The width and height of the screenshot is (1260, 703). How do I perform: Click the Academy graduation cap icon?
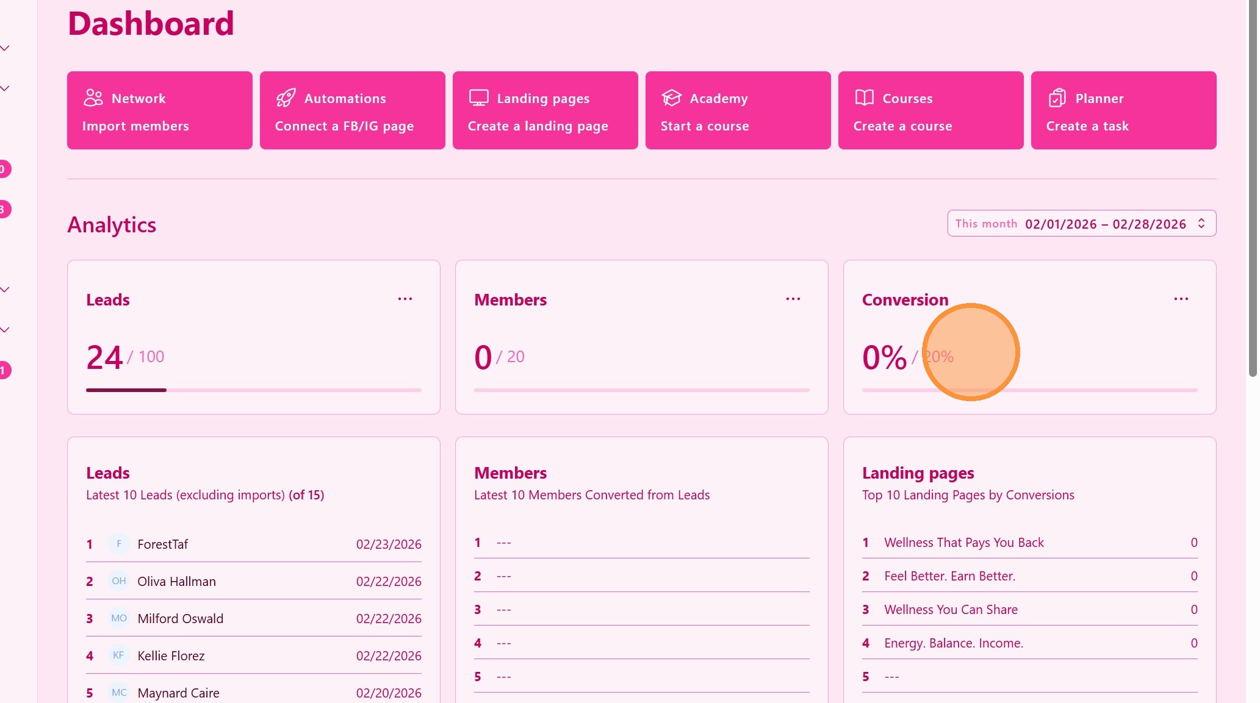click(x=671, y=98)
